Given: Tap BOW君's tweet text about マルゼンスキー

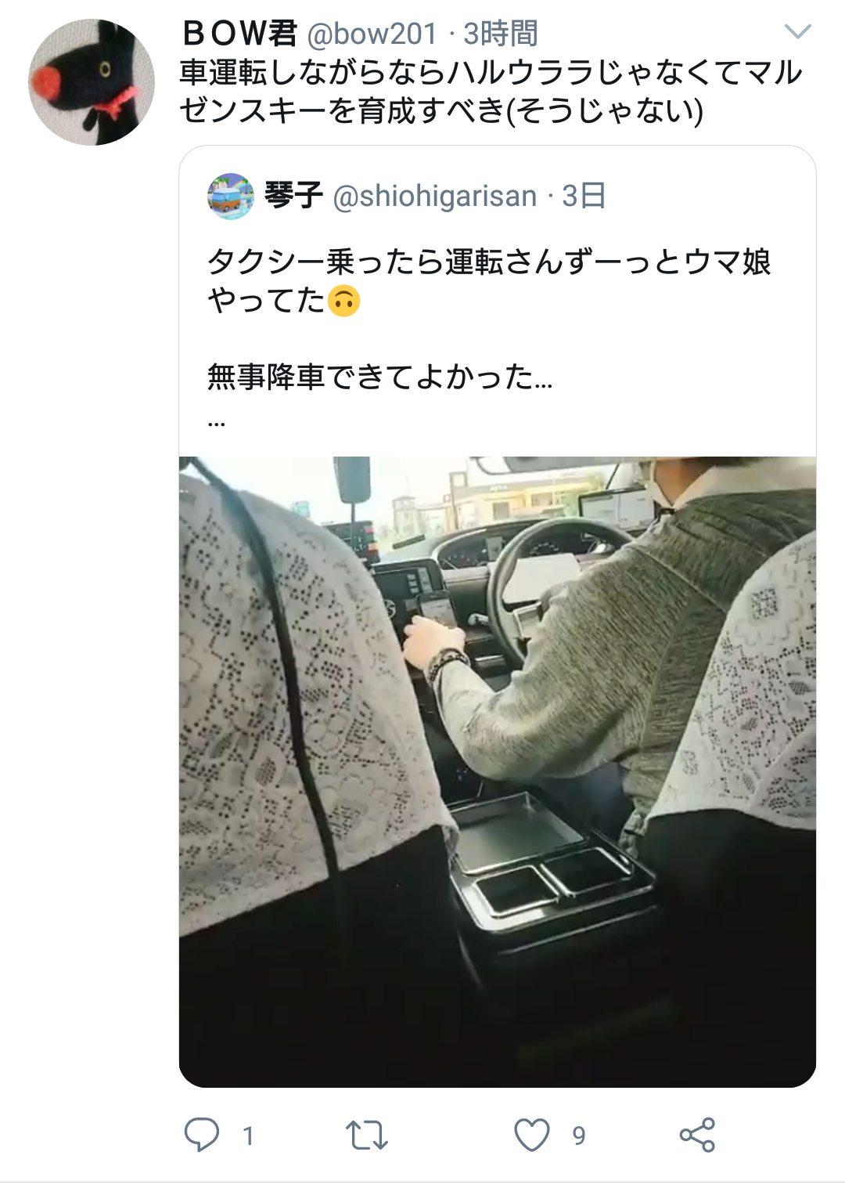Looking at the screenshot, I should pos(491,92).
